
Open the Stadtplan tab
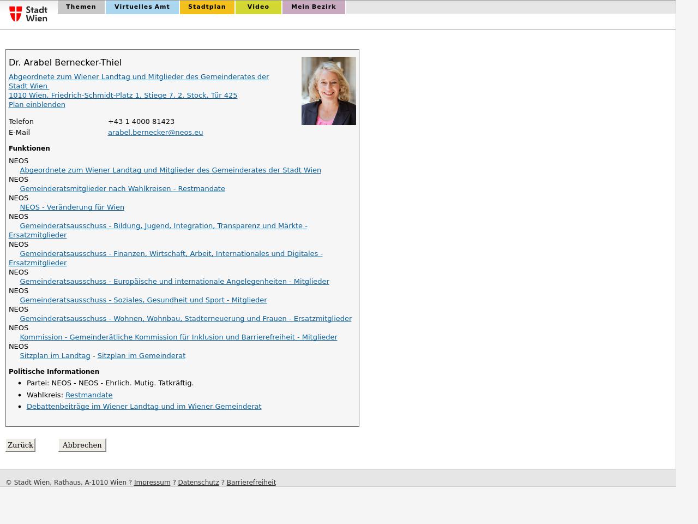207,7
